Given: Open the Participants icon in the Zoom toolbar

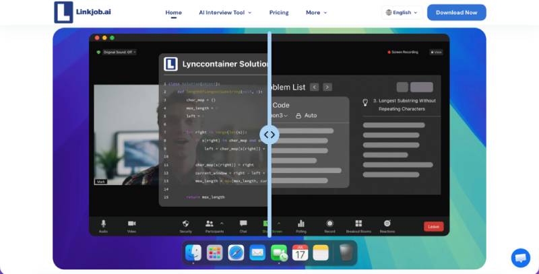Looking at the screenshot, I should point(210,224).
